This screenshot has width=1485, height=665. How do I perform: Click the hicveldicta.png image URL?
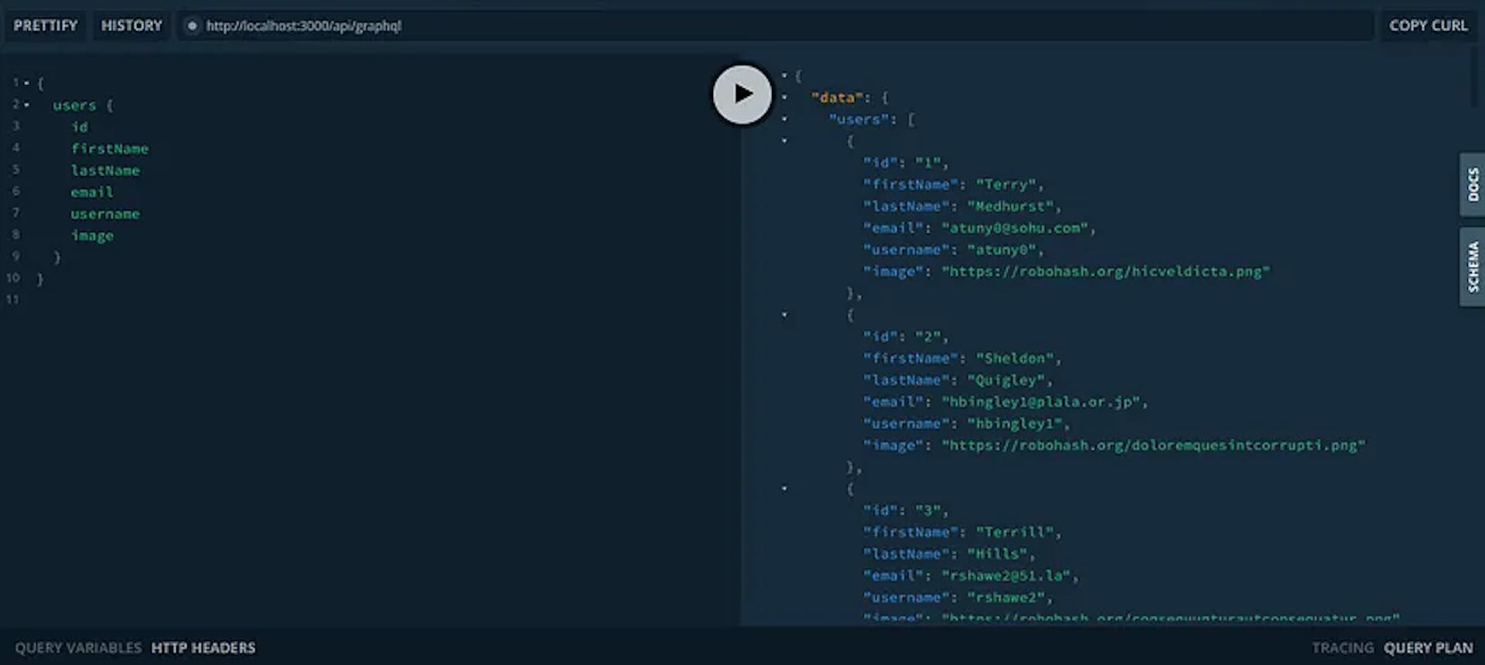(x=1105, y=271)
